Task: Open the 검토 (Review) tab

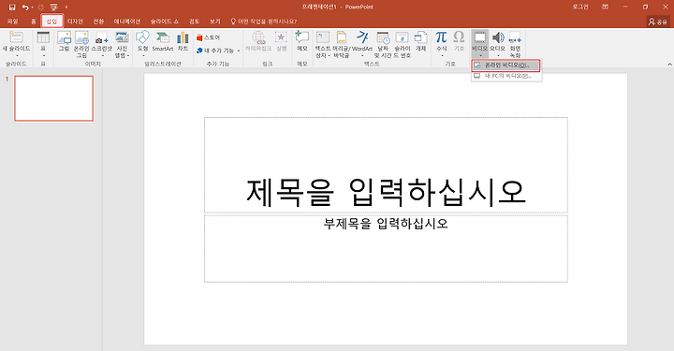Action: click(194, 21)
